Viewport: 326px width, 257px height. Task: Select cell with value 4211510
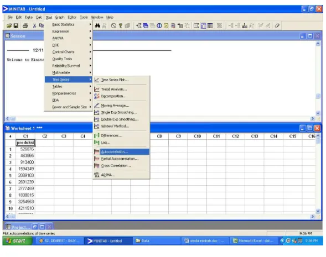(x=25, y=208)
